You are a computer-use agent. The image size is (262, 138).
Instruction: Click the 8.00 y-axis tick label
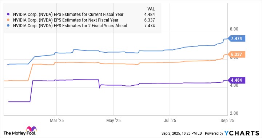[x=234, y=29]
